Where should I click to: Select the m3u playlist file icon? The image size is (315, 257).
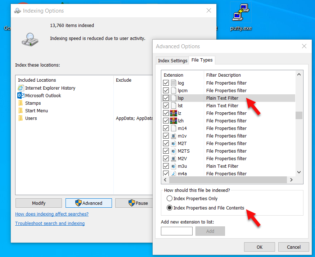pyautogui.click(x=174, y=166)
